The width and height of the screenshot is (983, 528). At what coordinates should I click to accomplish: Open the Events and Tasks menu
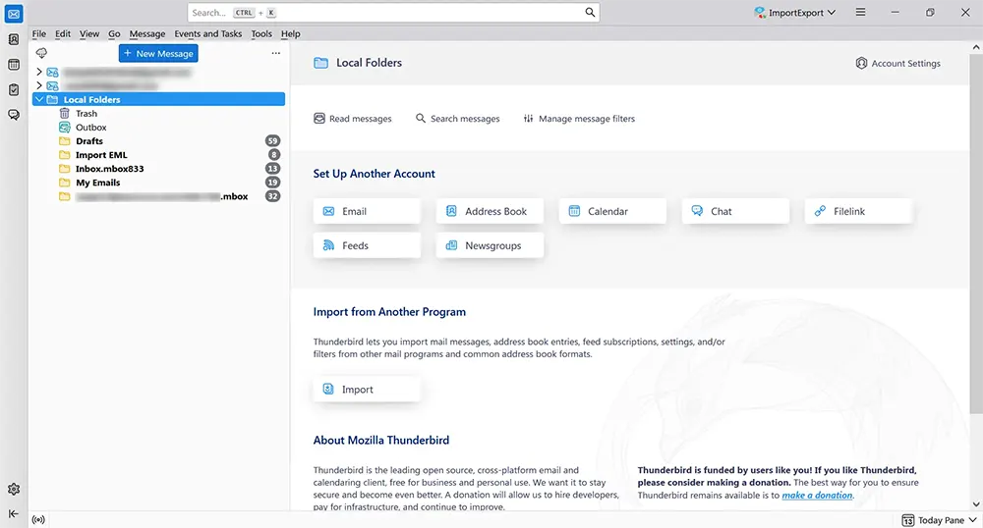pos(208,33)
